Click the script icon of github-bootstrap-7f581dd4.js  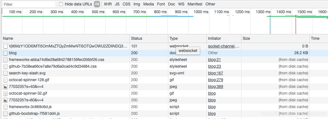tap(5, 114)
